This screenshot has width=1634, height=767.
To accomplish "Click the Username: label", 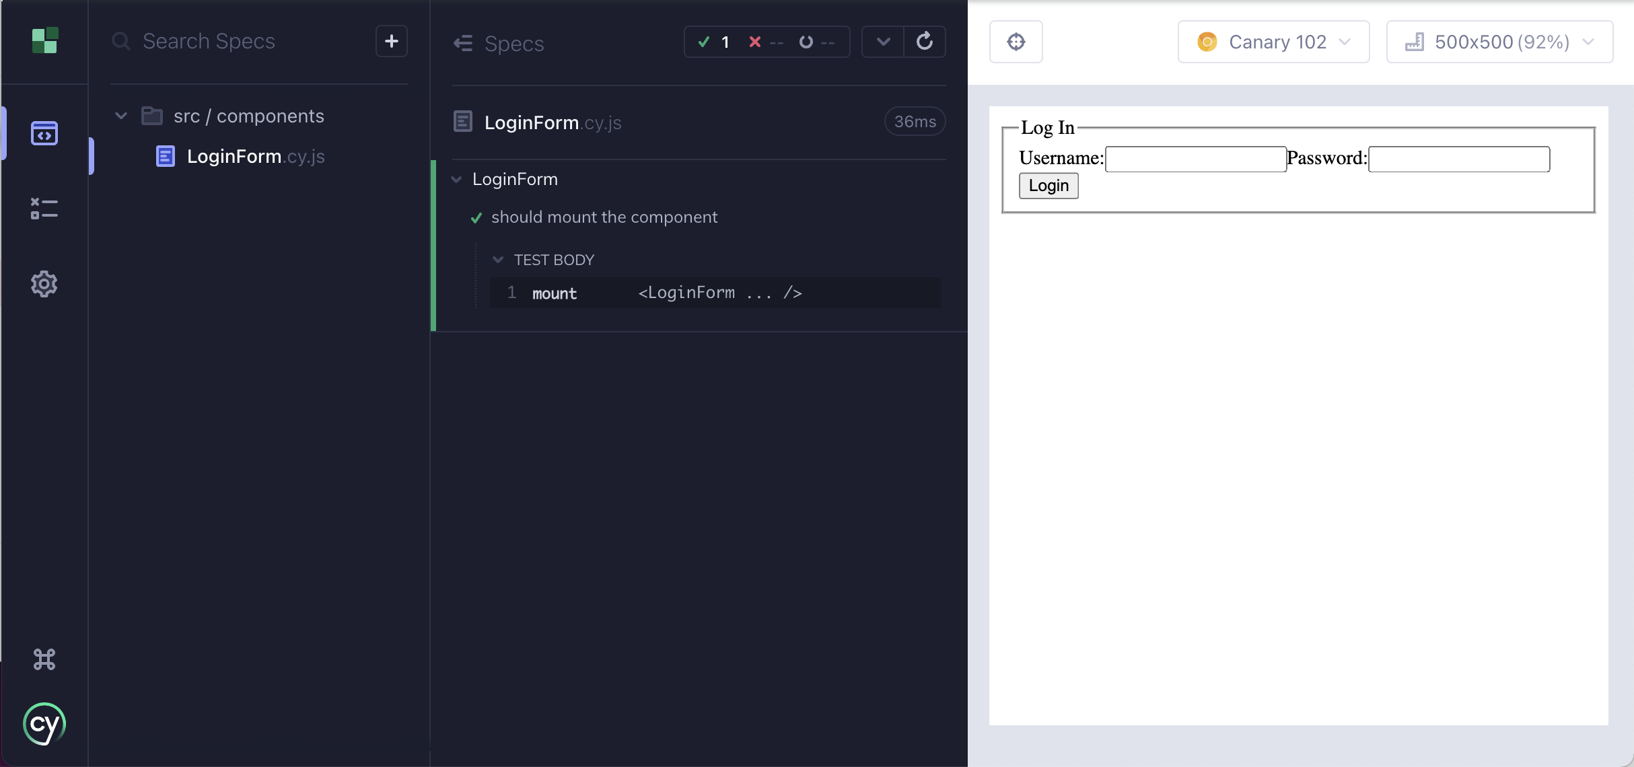I will (1061, 158).
